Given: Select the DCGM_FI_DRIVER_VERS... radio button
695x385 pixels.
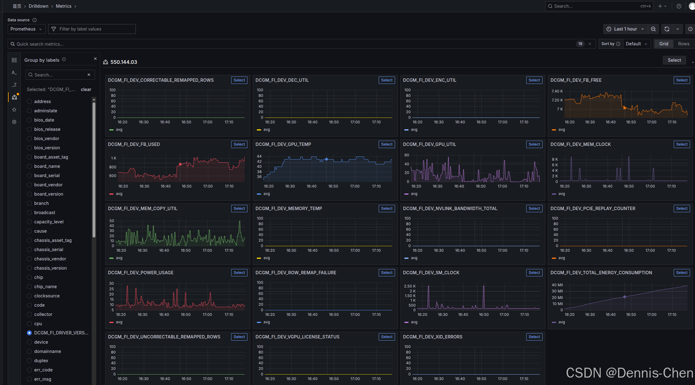Looking at the screenshot, I should click(x=29, y=333).
